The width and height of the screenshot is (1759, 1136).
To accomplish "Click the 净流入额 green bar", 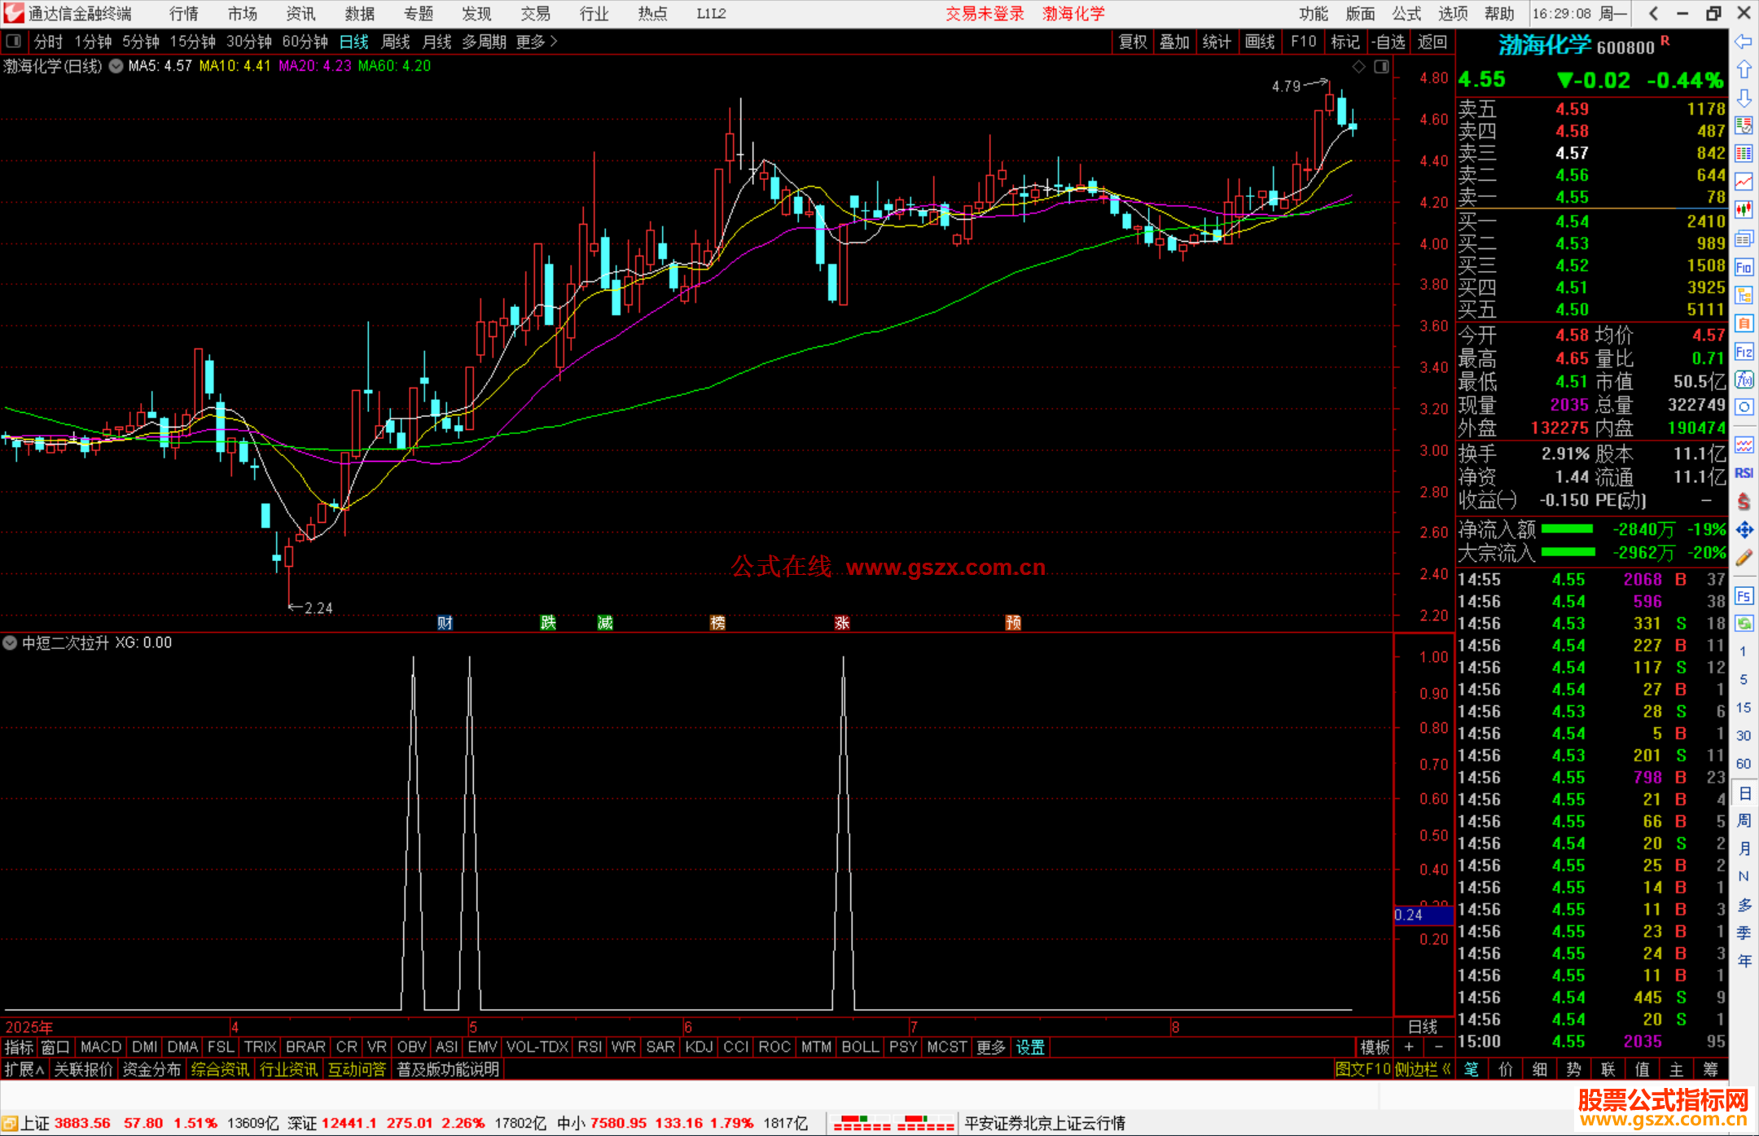I will click(1568, 529).
